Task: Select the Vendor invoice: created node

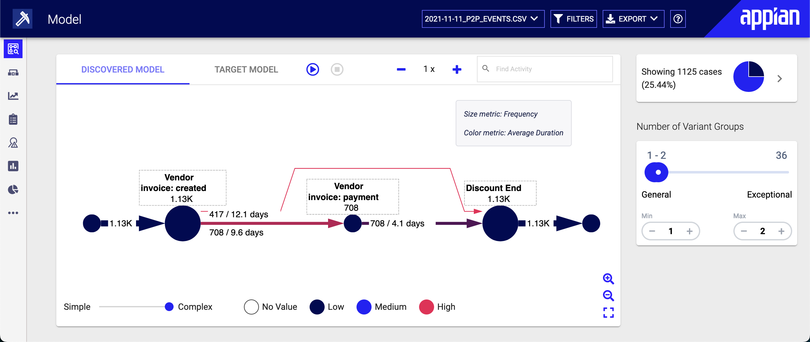Action: tap(182, 224)
